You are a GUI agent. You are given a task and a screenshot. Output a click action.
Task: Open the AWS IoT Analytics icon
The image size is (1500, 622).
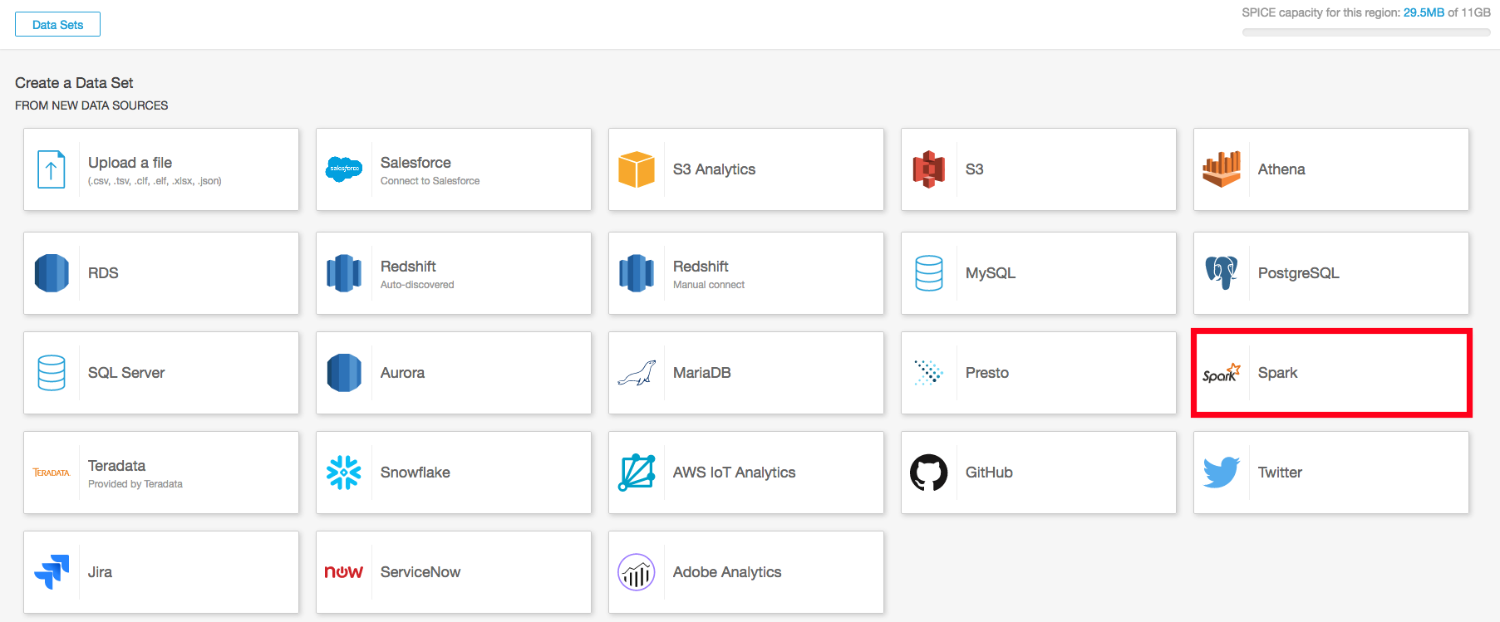click(x=637, y=473)
